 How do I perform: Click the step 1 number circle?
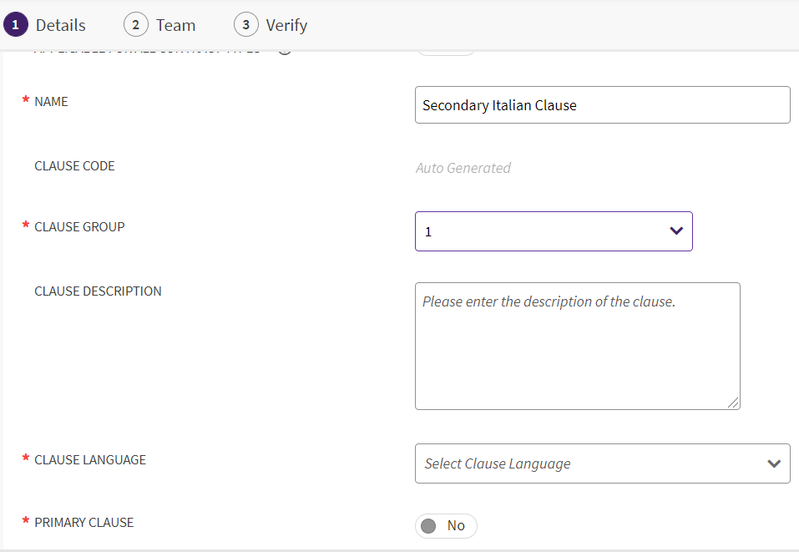(15, 25)
